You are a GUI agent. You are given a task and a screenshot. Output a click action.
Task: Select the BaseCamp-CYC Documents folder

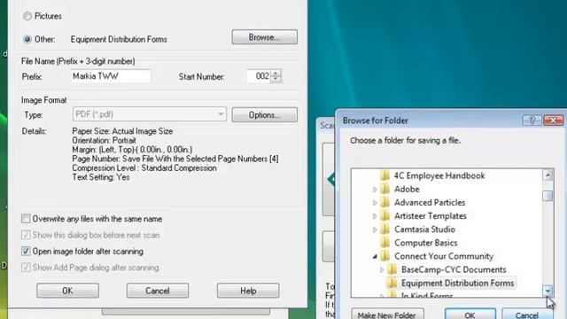pyautogui.click(x=454, y=269)
